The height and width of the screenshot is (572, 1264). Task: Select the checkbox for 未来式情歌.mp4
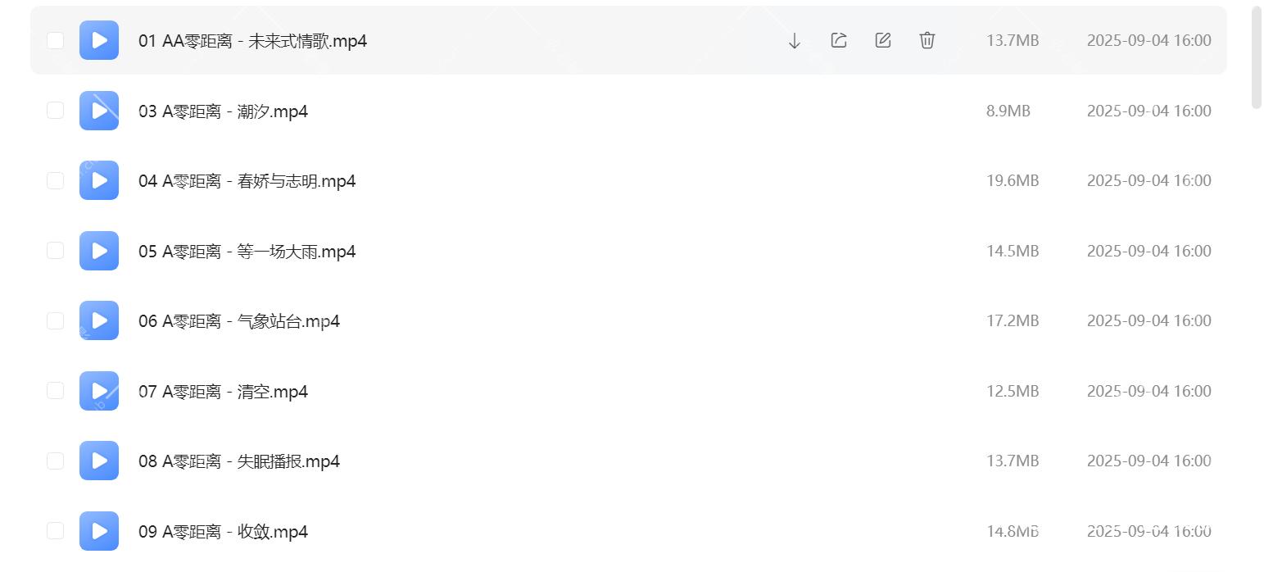click(x=55, y=39)
